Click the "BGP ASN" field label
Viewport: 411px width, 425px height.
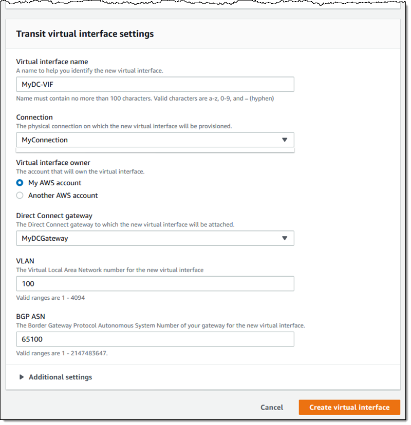(30, 317)
